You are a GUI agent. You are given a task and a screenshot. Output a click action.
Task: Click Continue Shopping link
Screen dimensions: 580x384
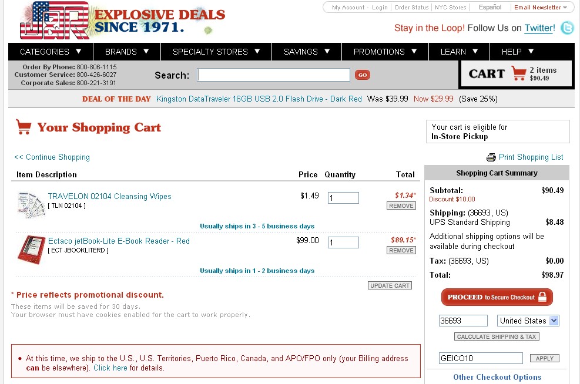click(x=52, y=157)
